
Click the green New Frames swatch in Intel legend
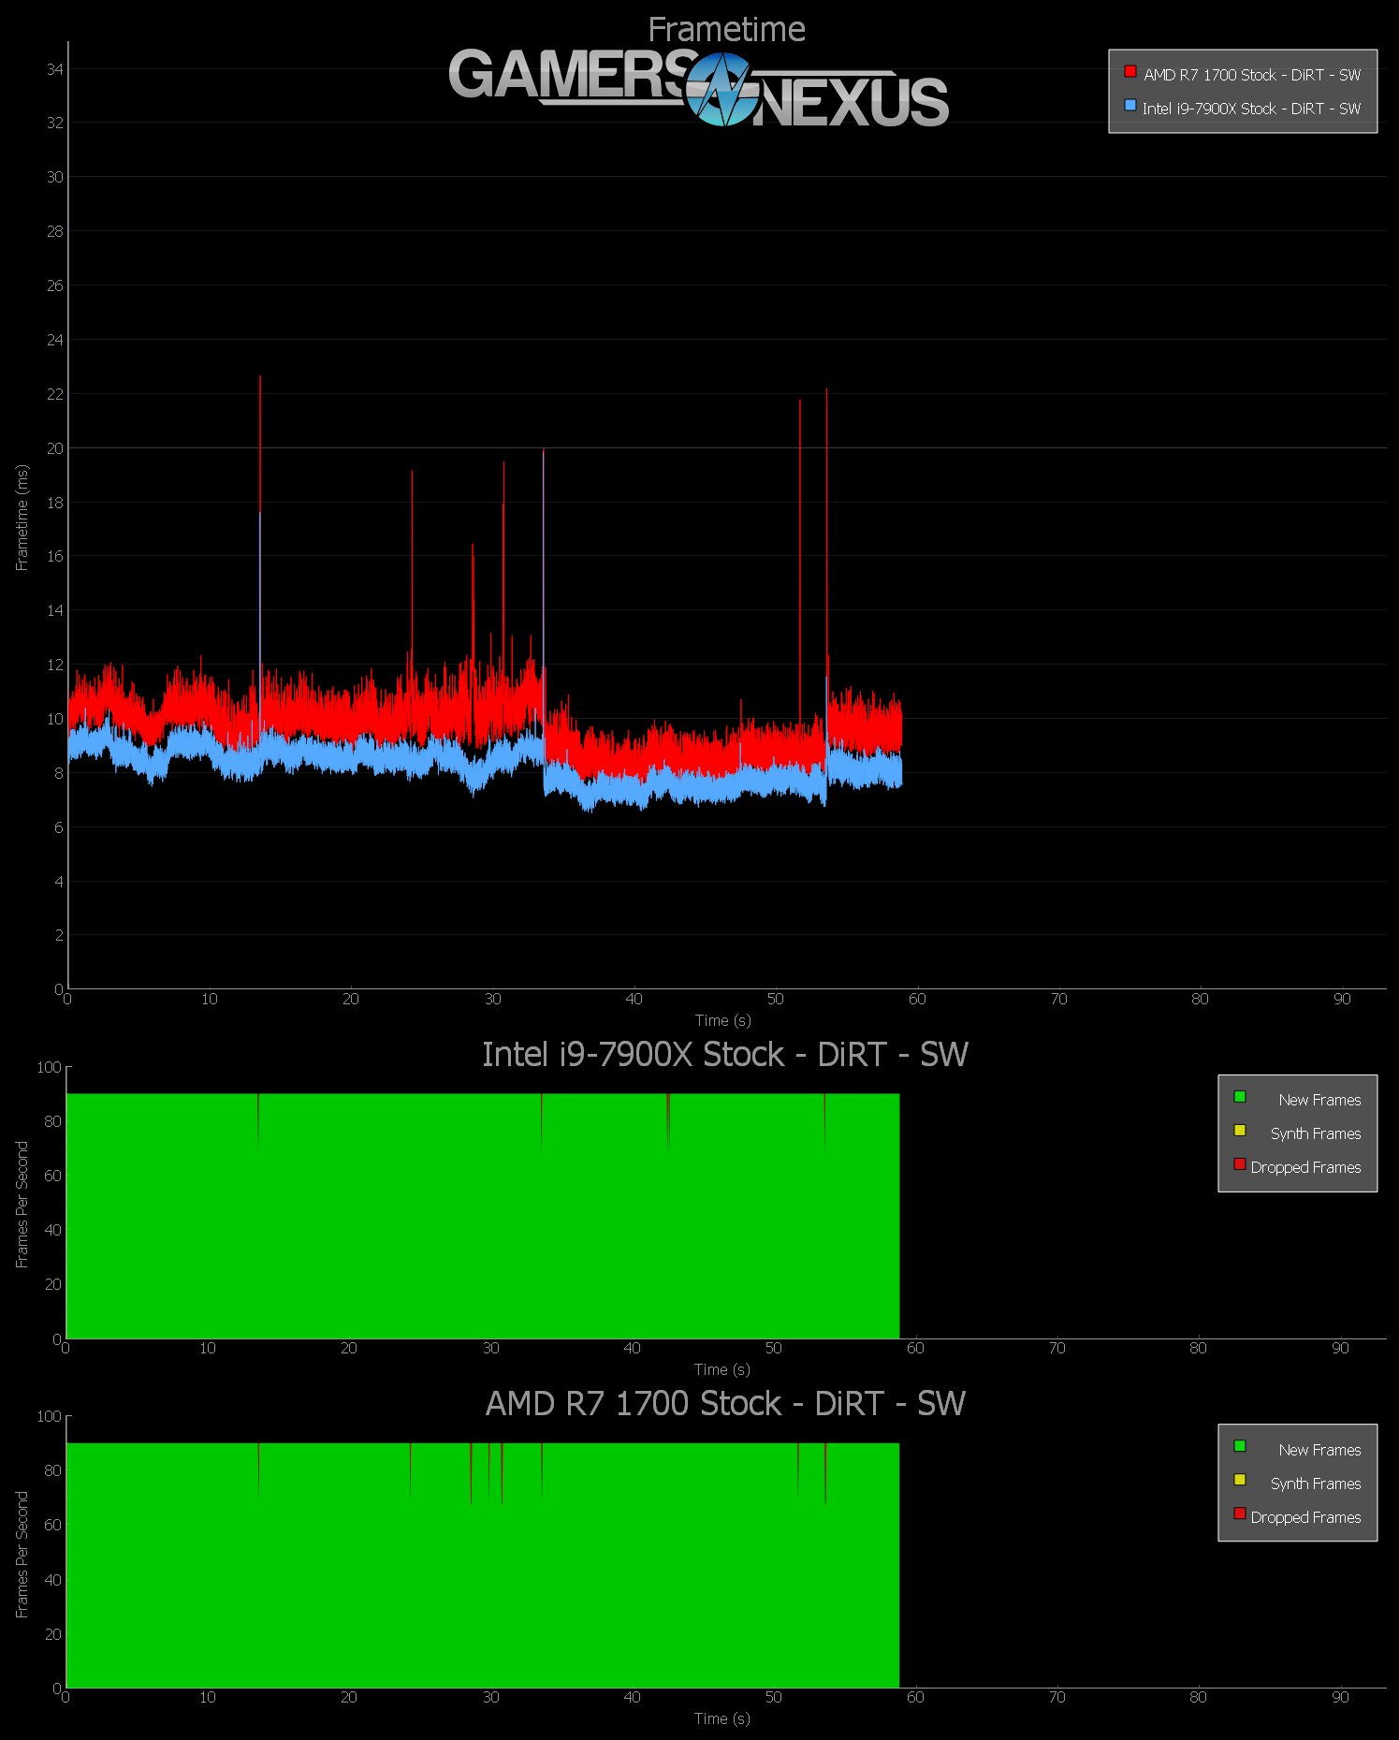(x=1239, y=1096)
